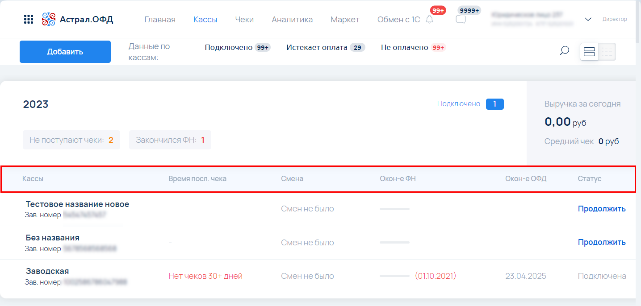Viewport: 641px width, 306px height.
Task: Open the messages chat icon
Action: [x=461, y=19]
